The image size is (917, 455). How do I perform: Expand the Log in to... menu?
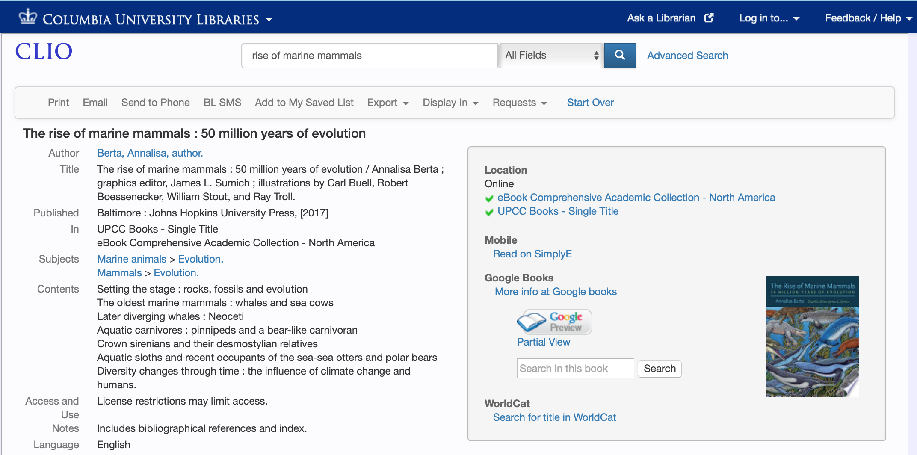click(x=769, y=18)
